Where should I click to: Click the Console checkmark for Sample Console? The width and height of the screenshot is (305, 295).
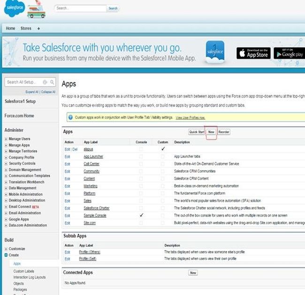[x=141, y=215]
